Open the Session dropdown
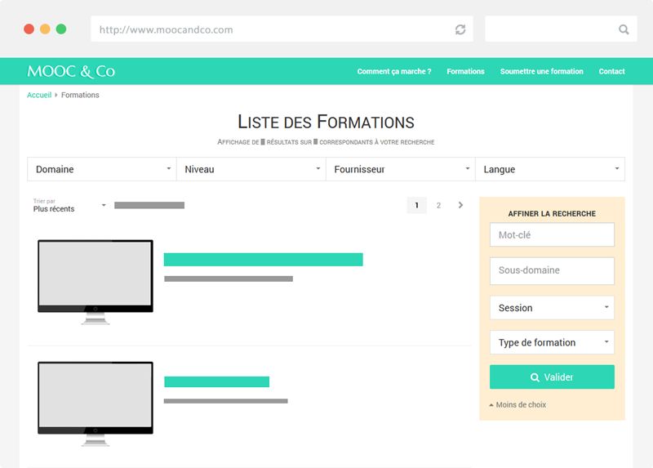 552,308
